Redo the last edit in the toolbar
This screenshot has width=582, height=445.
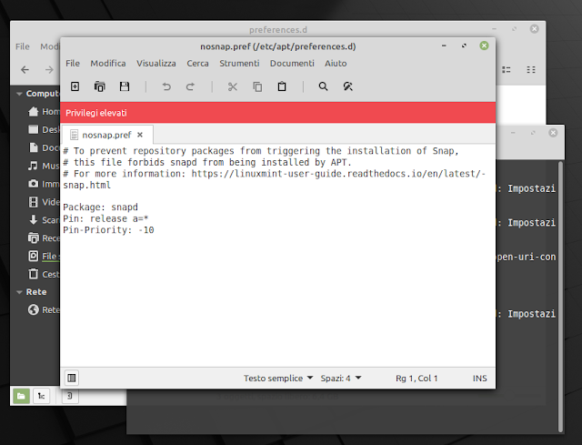coord(190,86)
